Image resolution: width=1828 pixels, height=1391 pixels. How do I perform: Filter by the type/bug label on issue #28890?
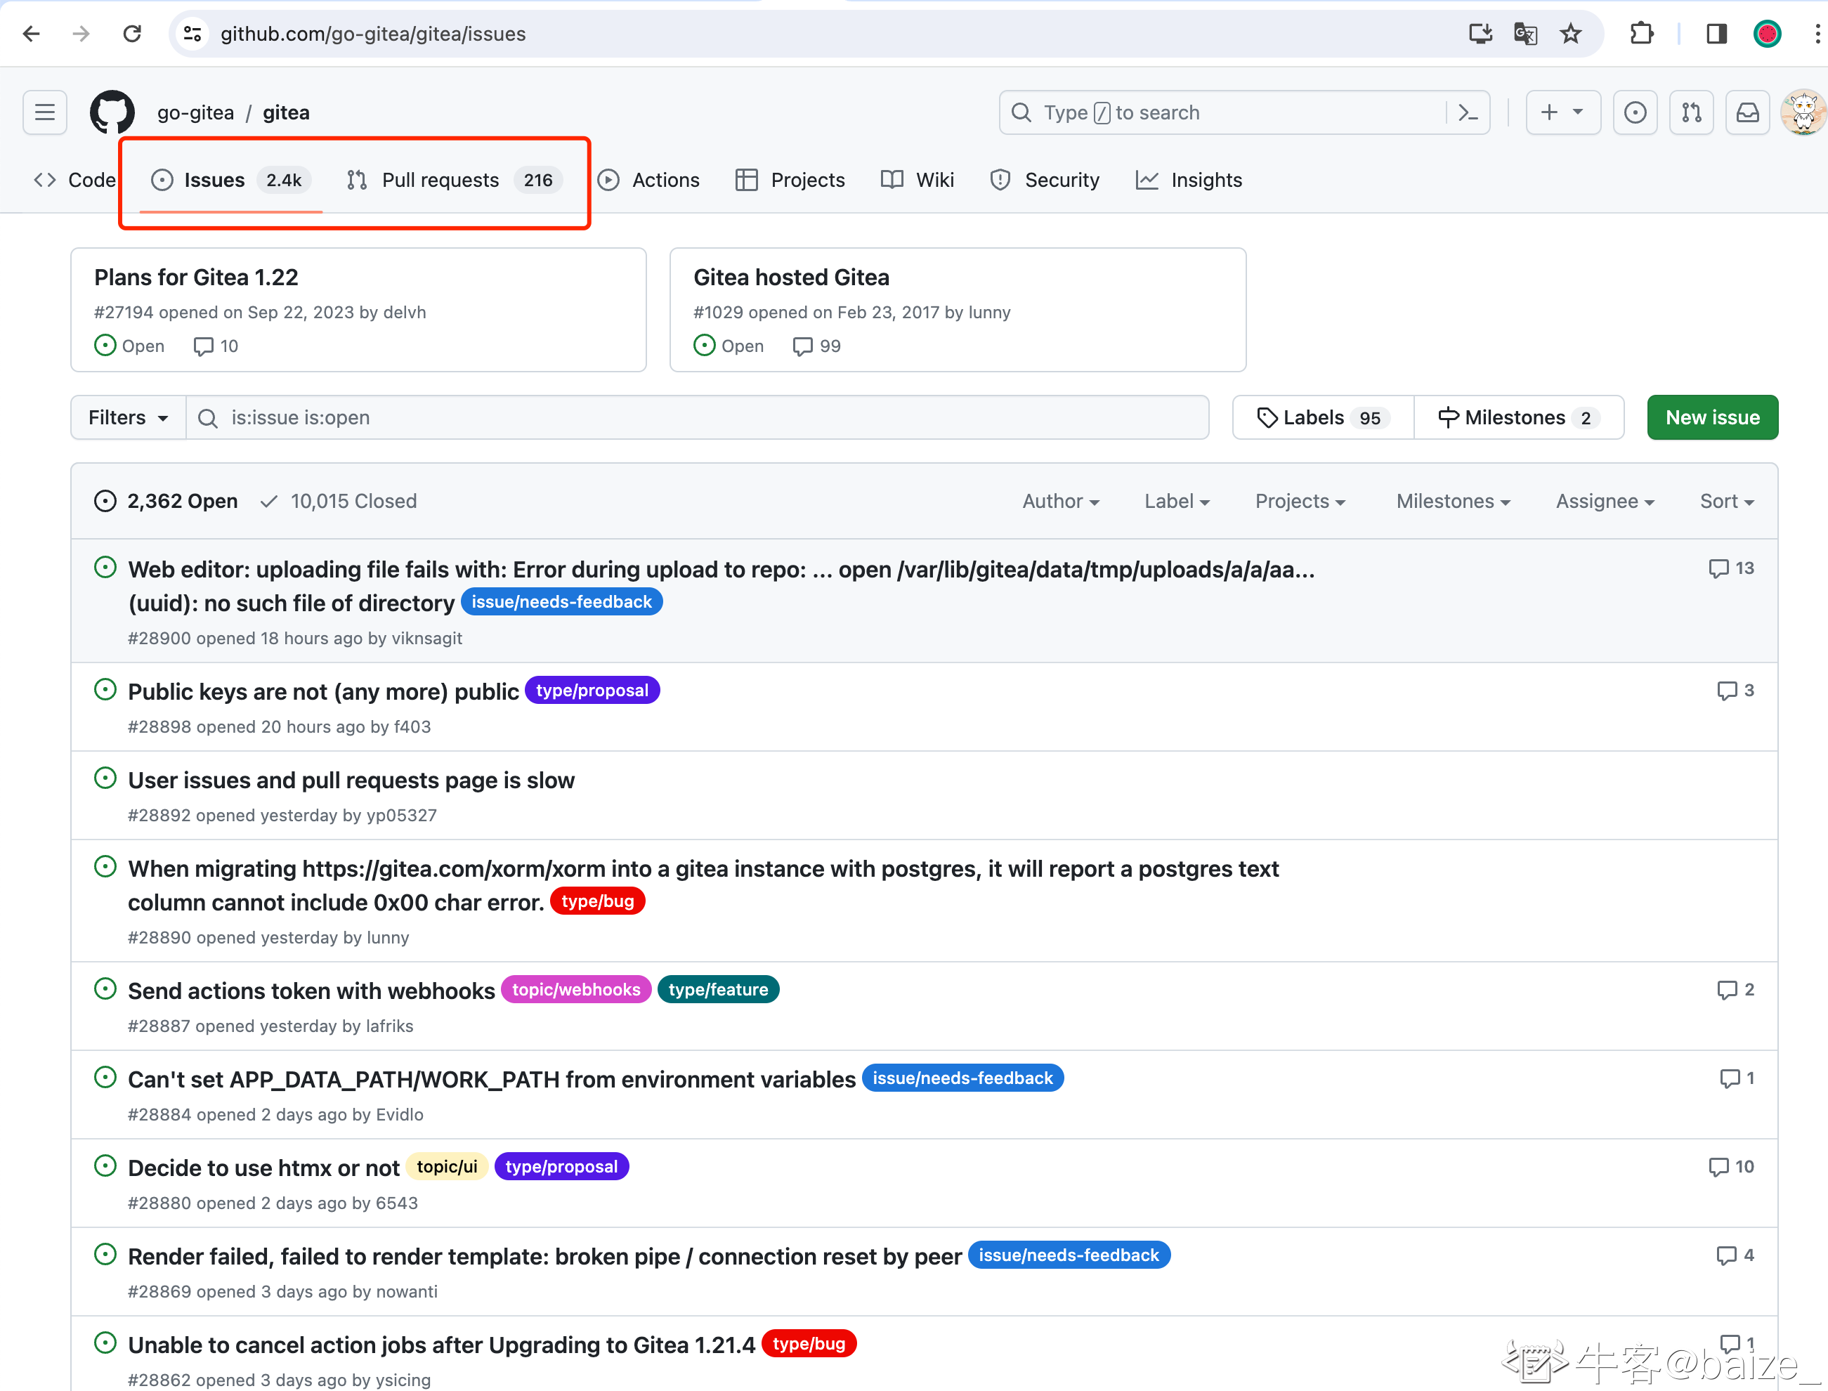597,901
